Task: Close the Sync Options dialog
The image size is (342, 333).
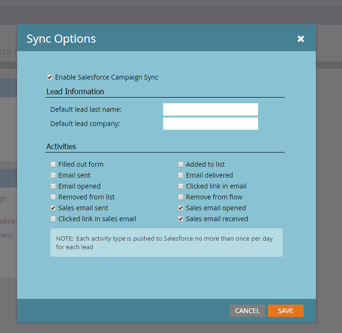Action: (301, 39)
